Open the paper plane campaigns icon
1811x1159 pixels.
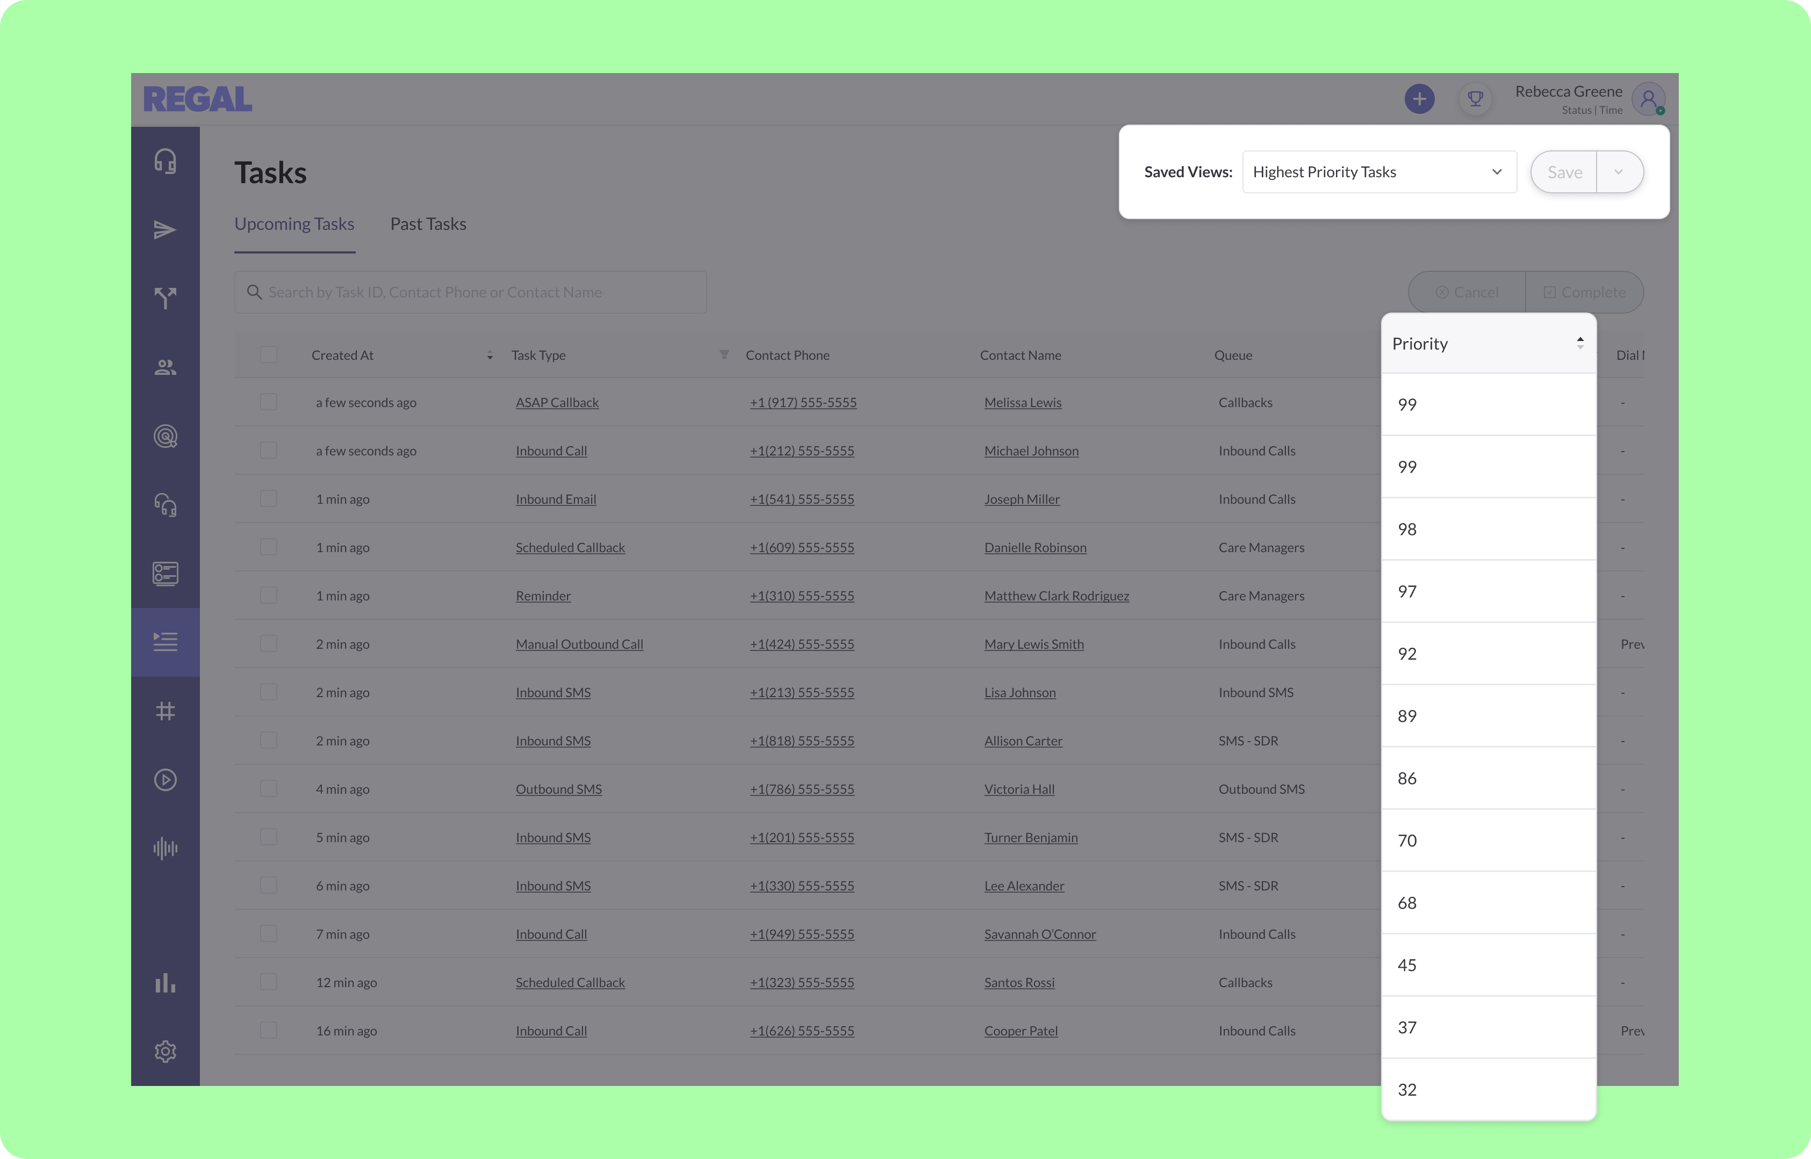click(x=165, y=229)
